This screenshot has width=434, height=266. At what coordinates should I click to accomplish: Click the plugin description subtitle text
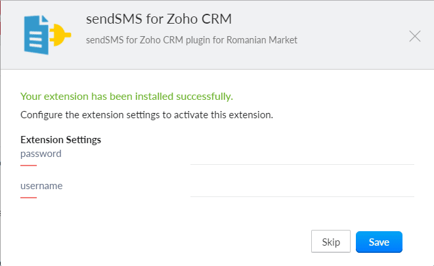click(192, 40)
